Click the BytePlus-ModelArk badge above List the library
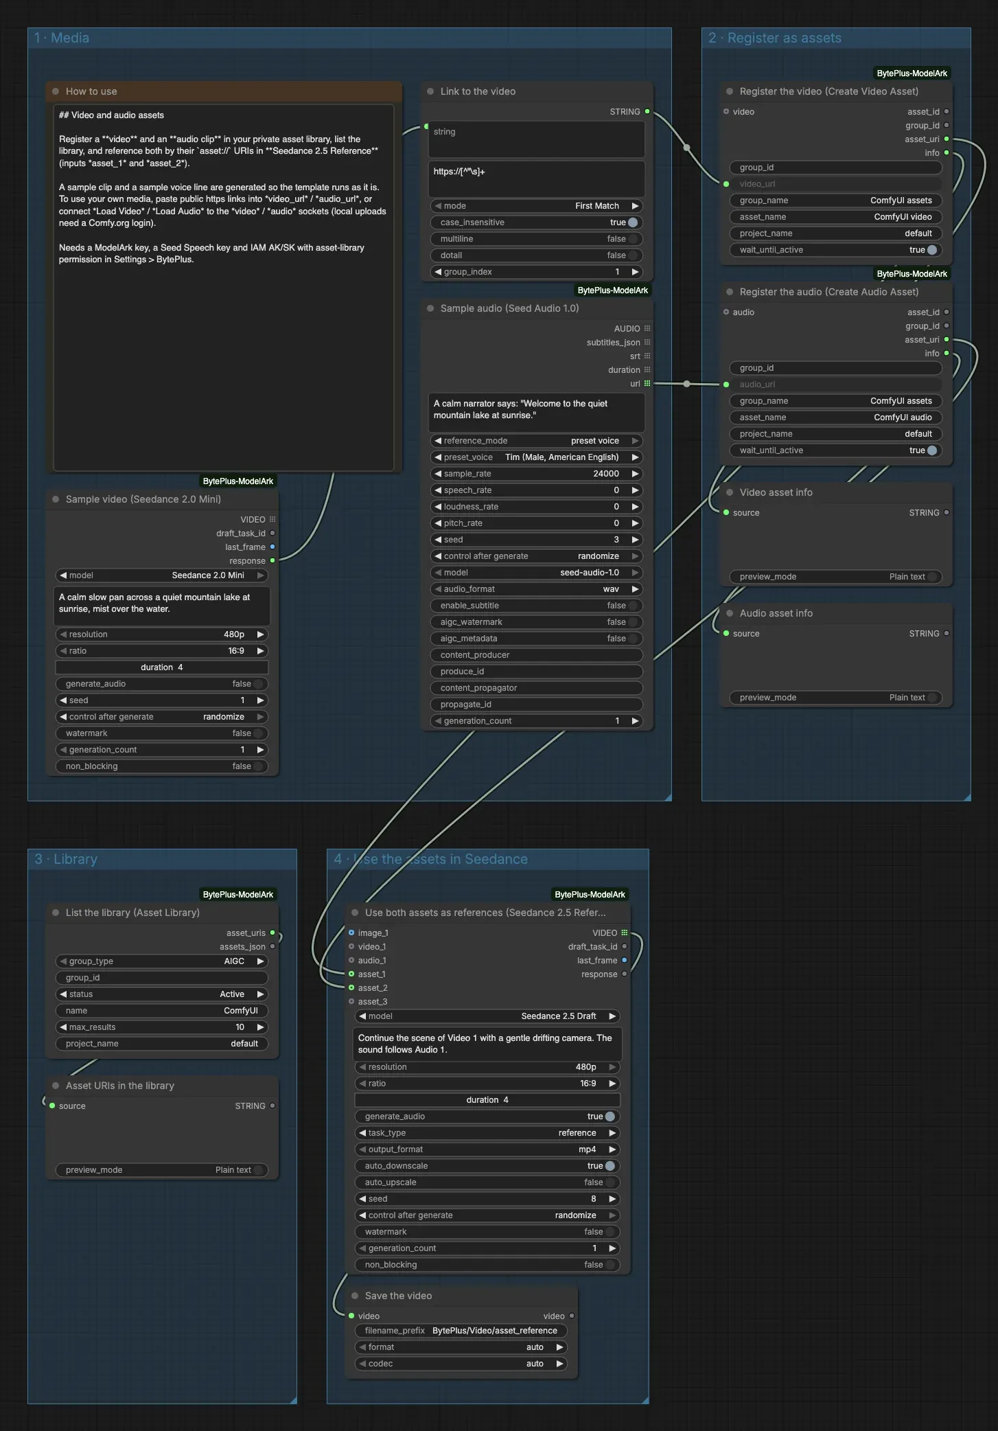This screenshot has width=998, height=1431. click(238, 895)
